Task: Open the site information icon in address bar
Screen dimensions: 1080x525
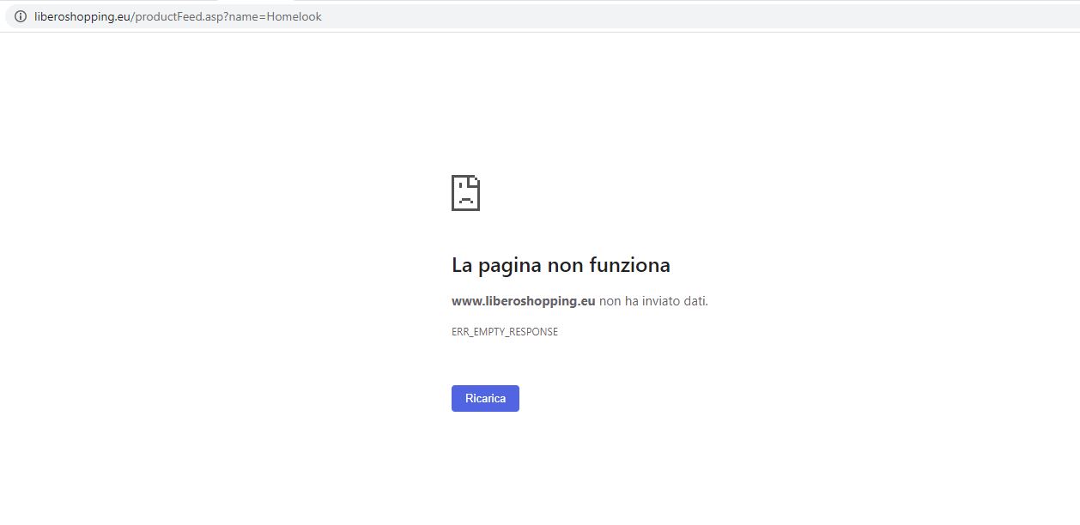Action: pos(21,16)
